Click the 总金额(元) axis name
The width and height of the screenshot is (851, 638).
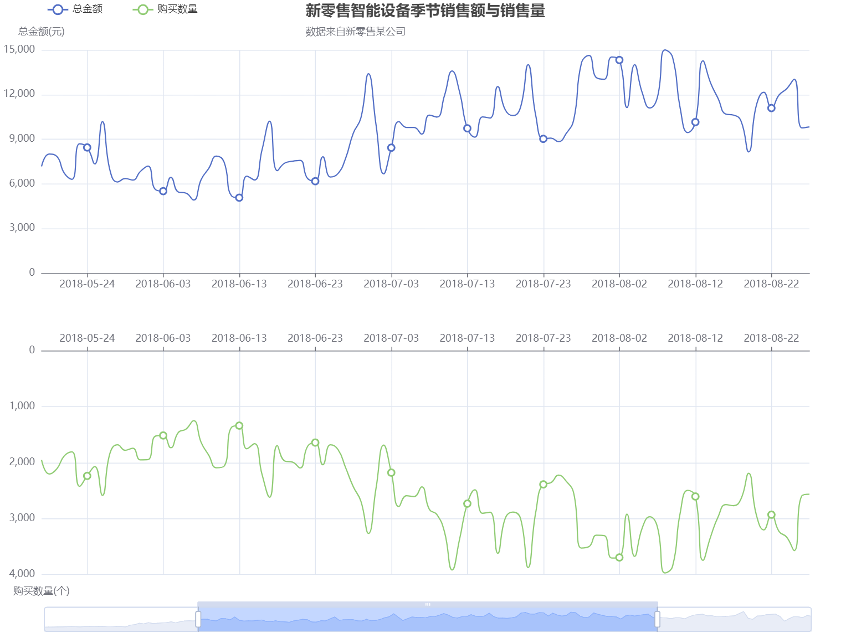pos(42,32)
